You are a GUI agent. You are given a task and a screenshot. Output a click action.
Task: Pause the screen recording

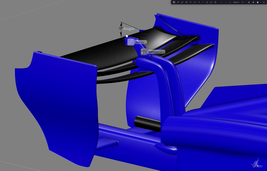(x=249, y=2)
